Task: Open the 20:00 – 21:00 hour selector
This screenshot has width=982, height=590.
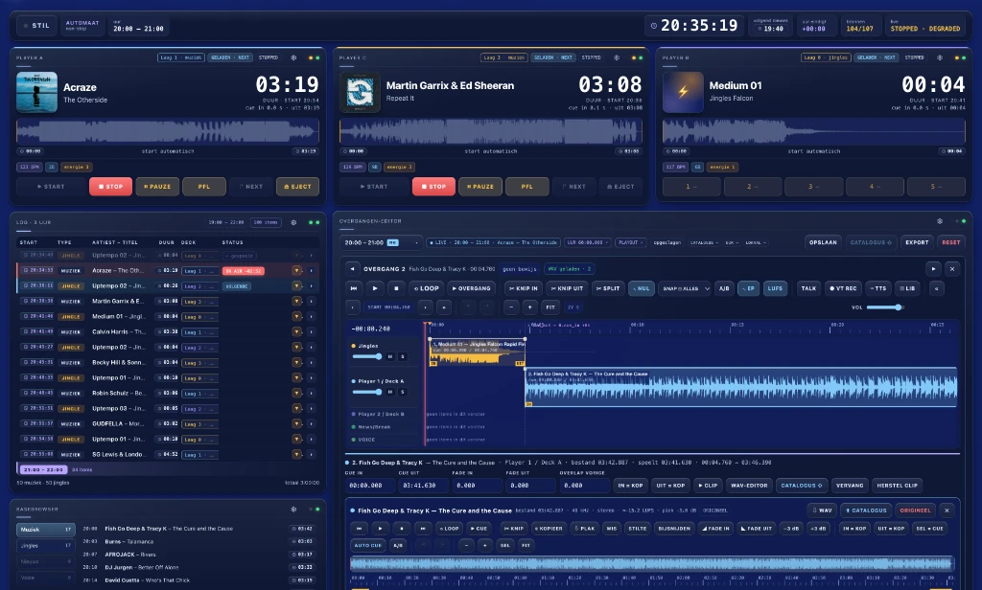Action: 381,242
